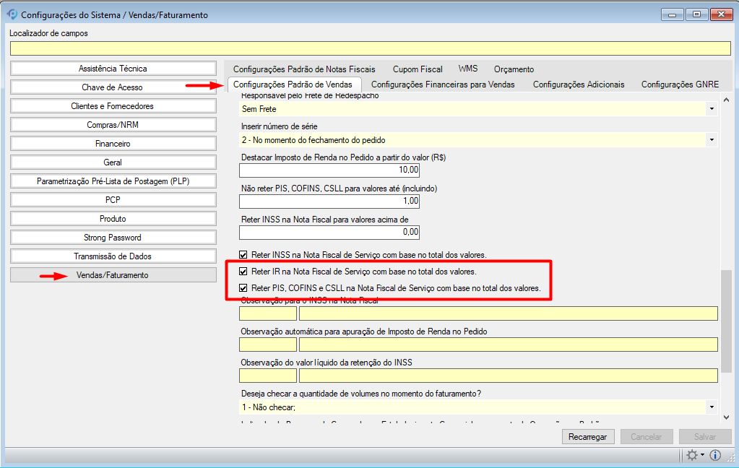
Task: Open the Sem Frete dropdown
Action: (712, 109)
